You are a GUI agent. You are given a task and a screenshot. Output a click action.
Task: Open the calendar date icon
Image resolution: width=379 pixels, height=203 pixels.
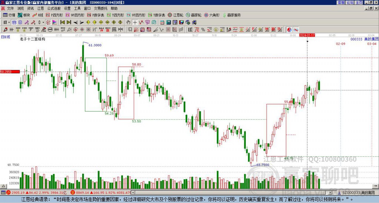tap(162, 22)
